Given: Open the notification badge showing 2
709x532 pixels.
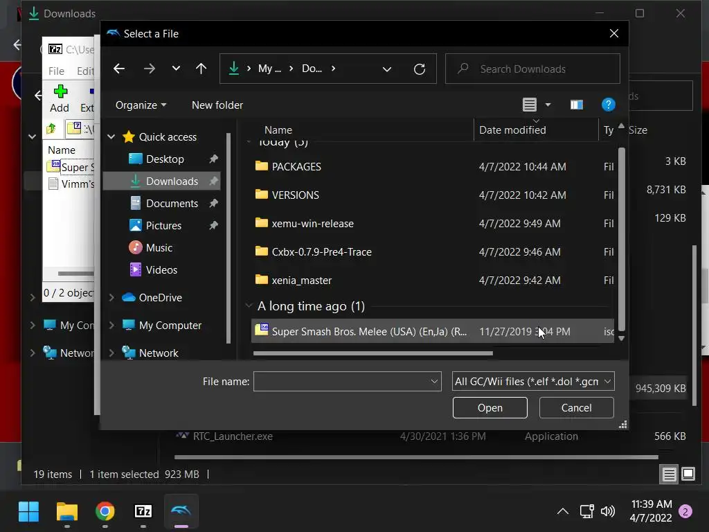Looking at the screenshot, I should point(685,512).
